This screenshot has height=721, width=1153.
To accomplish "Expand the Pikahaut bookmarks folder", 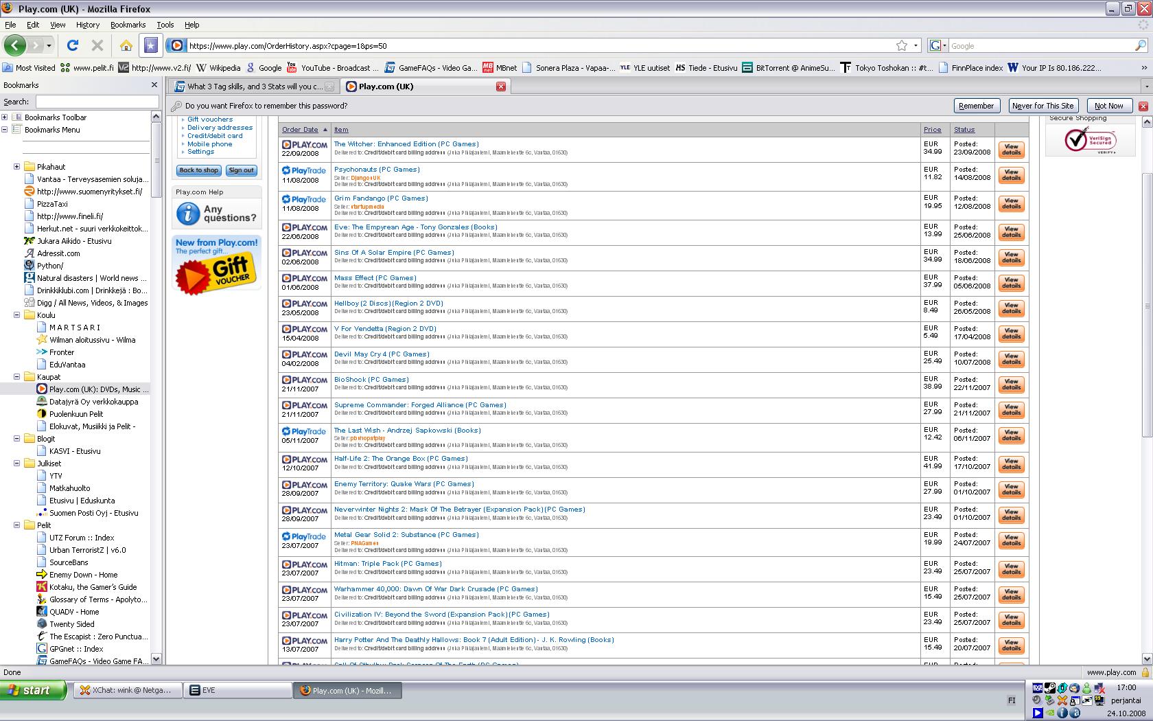I will (17, 167).
